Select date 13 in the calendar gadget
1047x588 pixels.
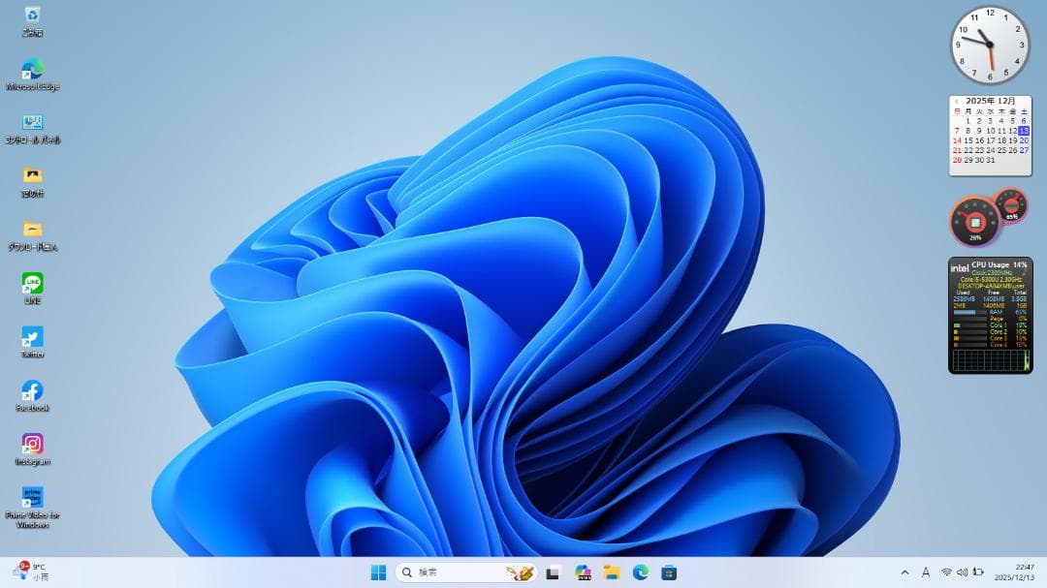(1024, 131)
